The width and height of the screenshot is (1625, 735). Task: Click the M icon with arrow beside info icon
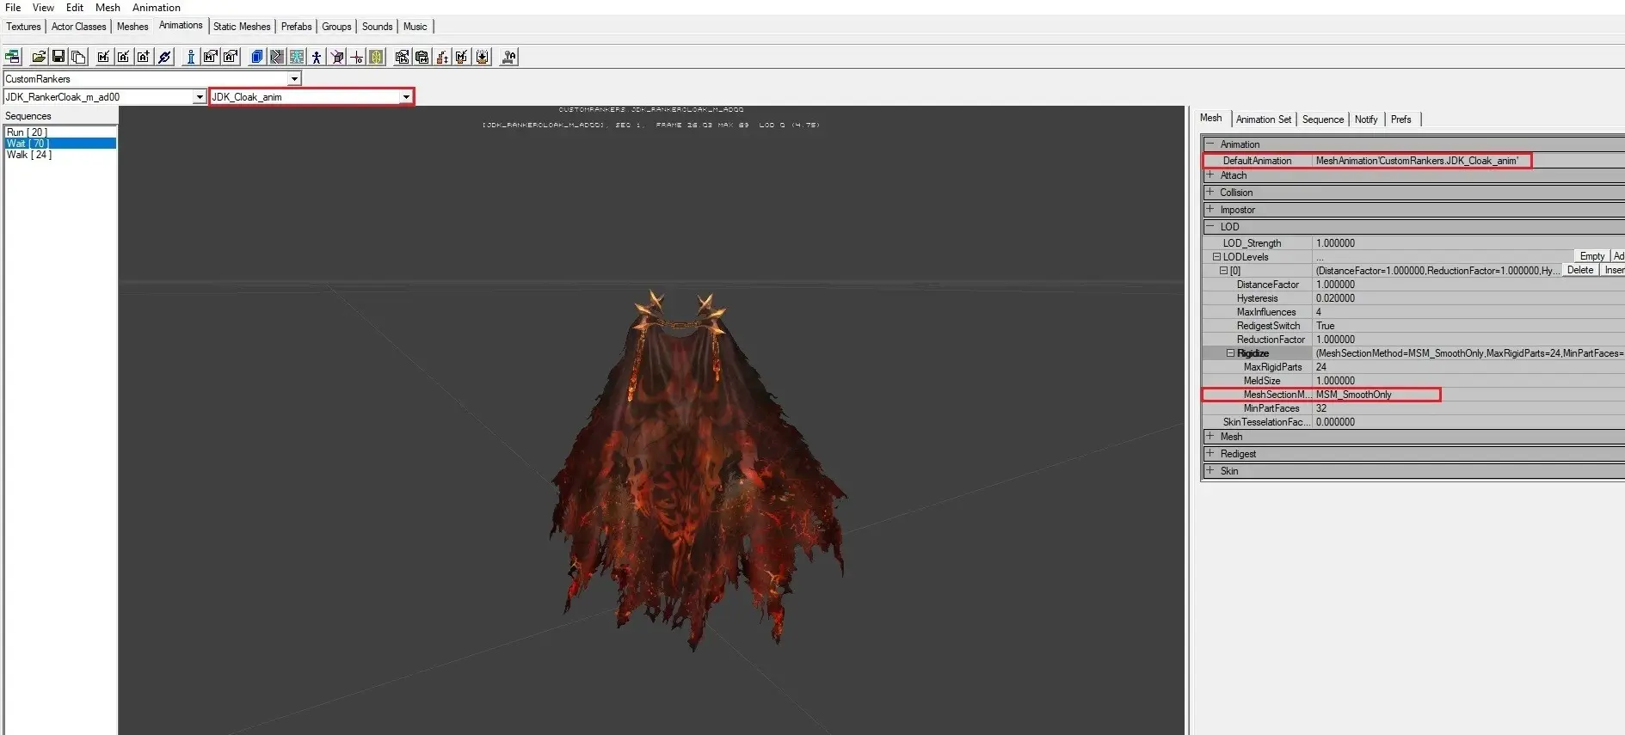[x=211, y=57]
